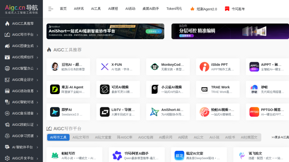
Task: Click the palette icon for AIGC图像生成
Action: pos(7,46)
